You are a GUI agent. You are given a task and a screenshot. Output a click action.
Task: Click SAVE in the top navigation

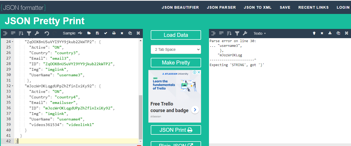285,7
